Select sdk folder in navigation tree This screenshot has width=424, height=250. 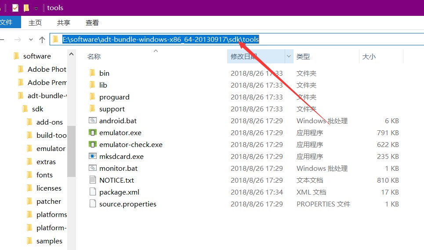(38, 109)
